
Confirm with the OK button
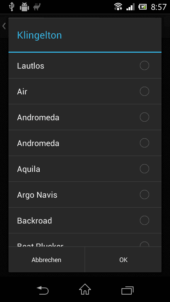coord(123,260)
